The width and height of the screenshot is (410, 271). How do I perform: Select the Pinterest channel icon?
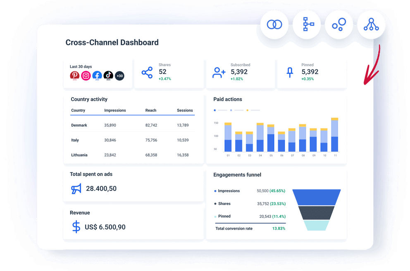click(x=75, y=76)
